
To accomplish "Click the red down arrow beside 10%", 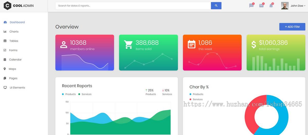I will [x=163, y=90].
